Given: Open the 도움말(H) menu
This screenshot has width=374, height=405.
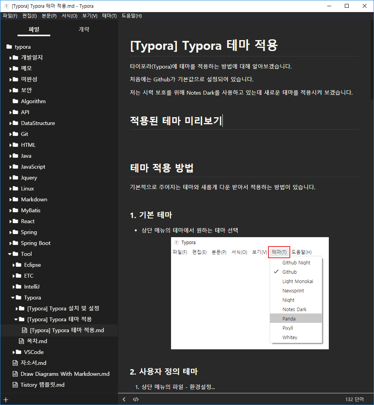Looking at the screenshot, I should tap(132, 16).
